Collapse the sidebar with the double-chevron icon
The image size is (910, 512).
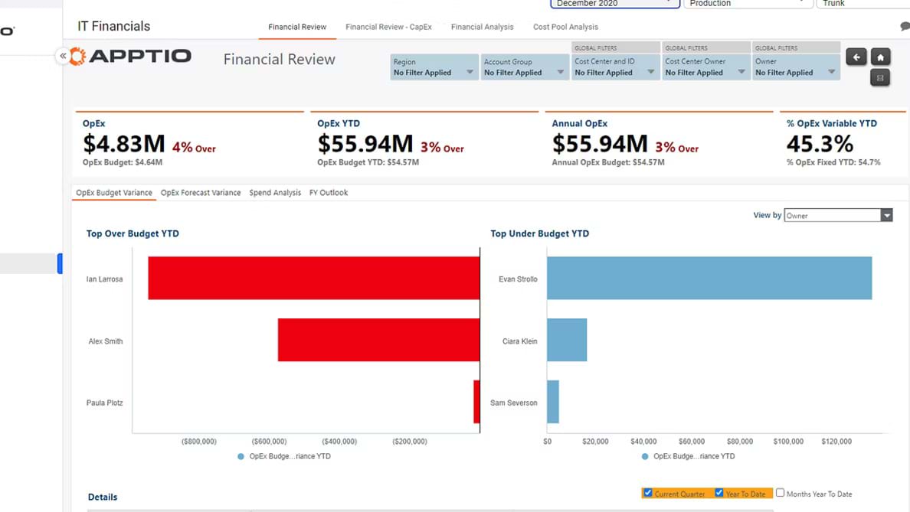click(x=63, y=56)
